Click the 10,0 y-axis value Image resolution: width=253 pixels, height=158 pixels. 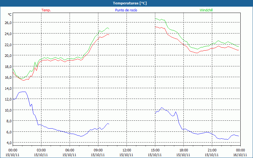click(8, 110)
